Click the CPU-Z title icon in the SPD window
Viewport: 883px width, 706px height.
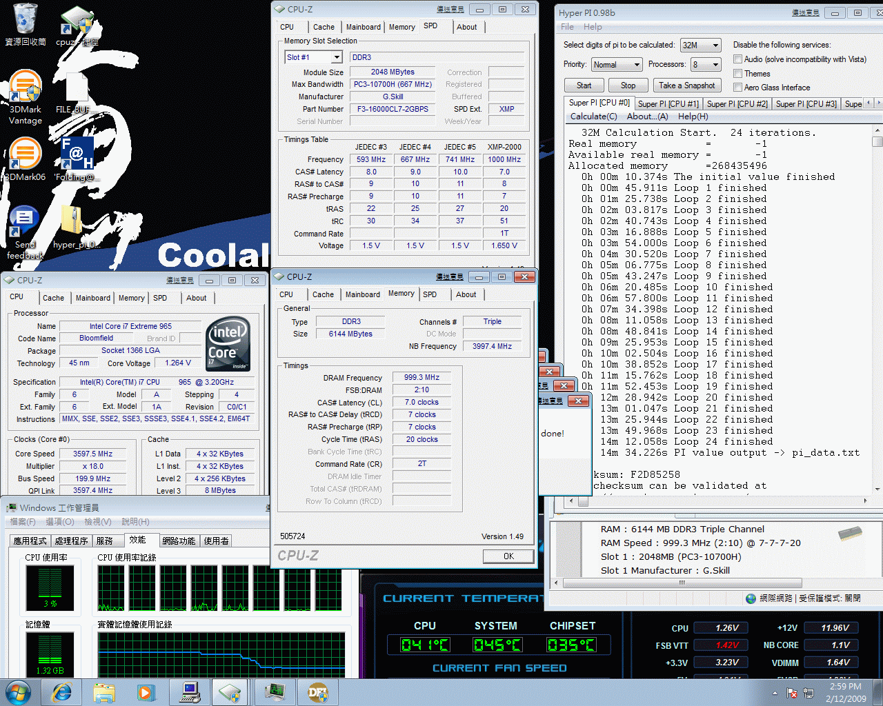click(279, 9)
